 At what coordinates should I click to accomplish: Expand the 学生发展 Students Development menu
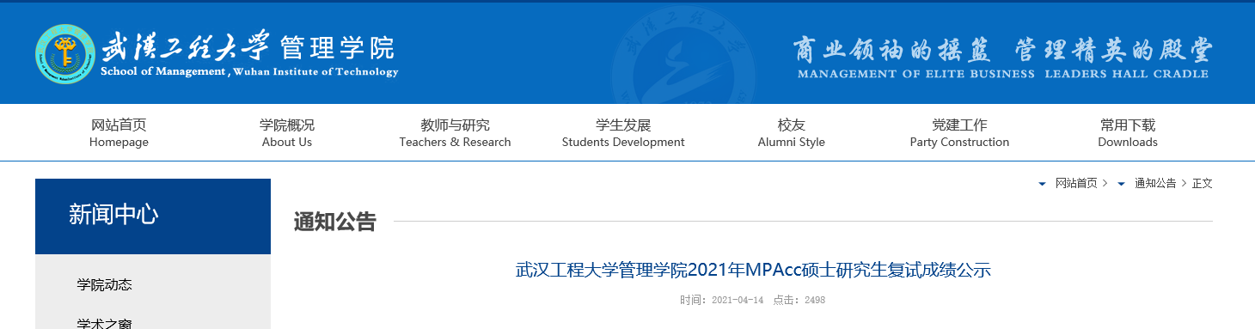[x=623, y=133]
